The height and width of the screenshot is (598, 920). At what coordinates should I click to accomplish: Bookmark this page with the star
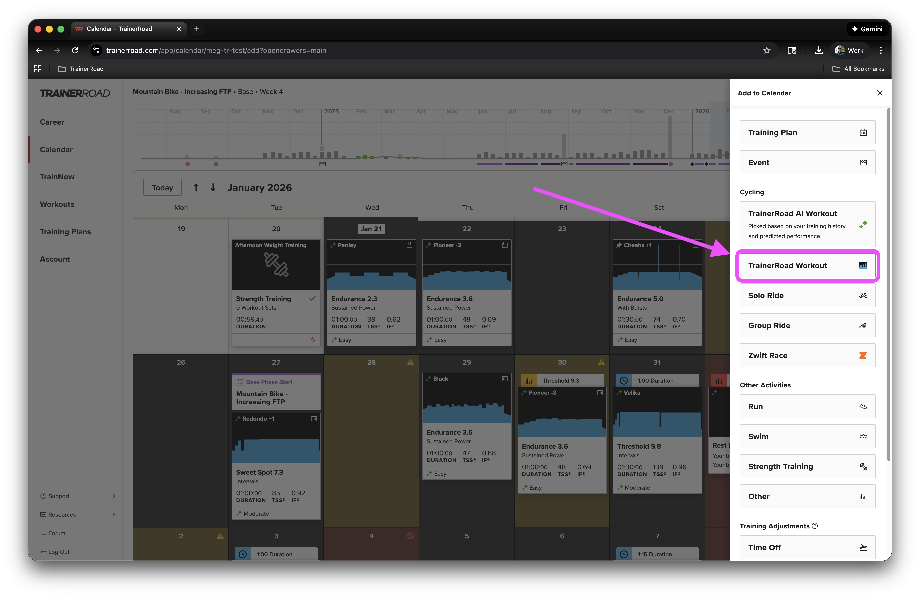click(767, 51)
